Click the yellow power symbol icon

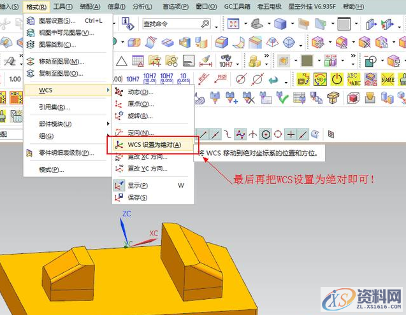pyautogui.click(x=337, y=80)
